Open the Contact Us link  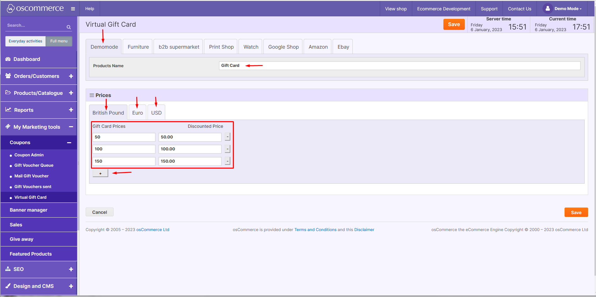pos(520,9)
